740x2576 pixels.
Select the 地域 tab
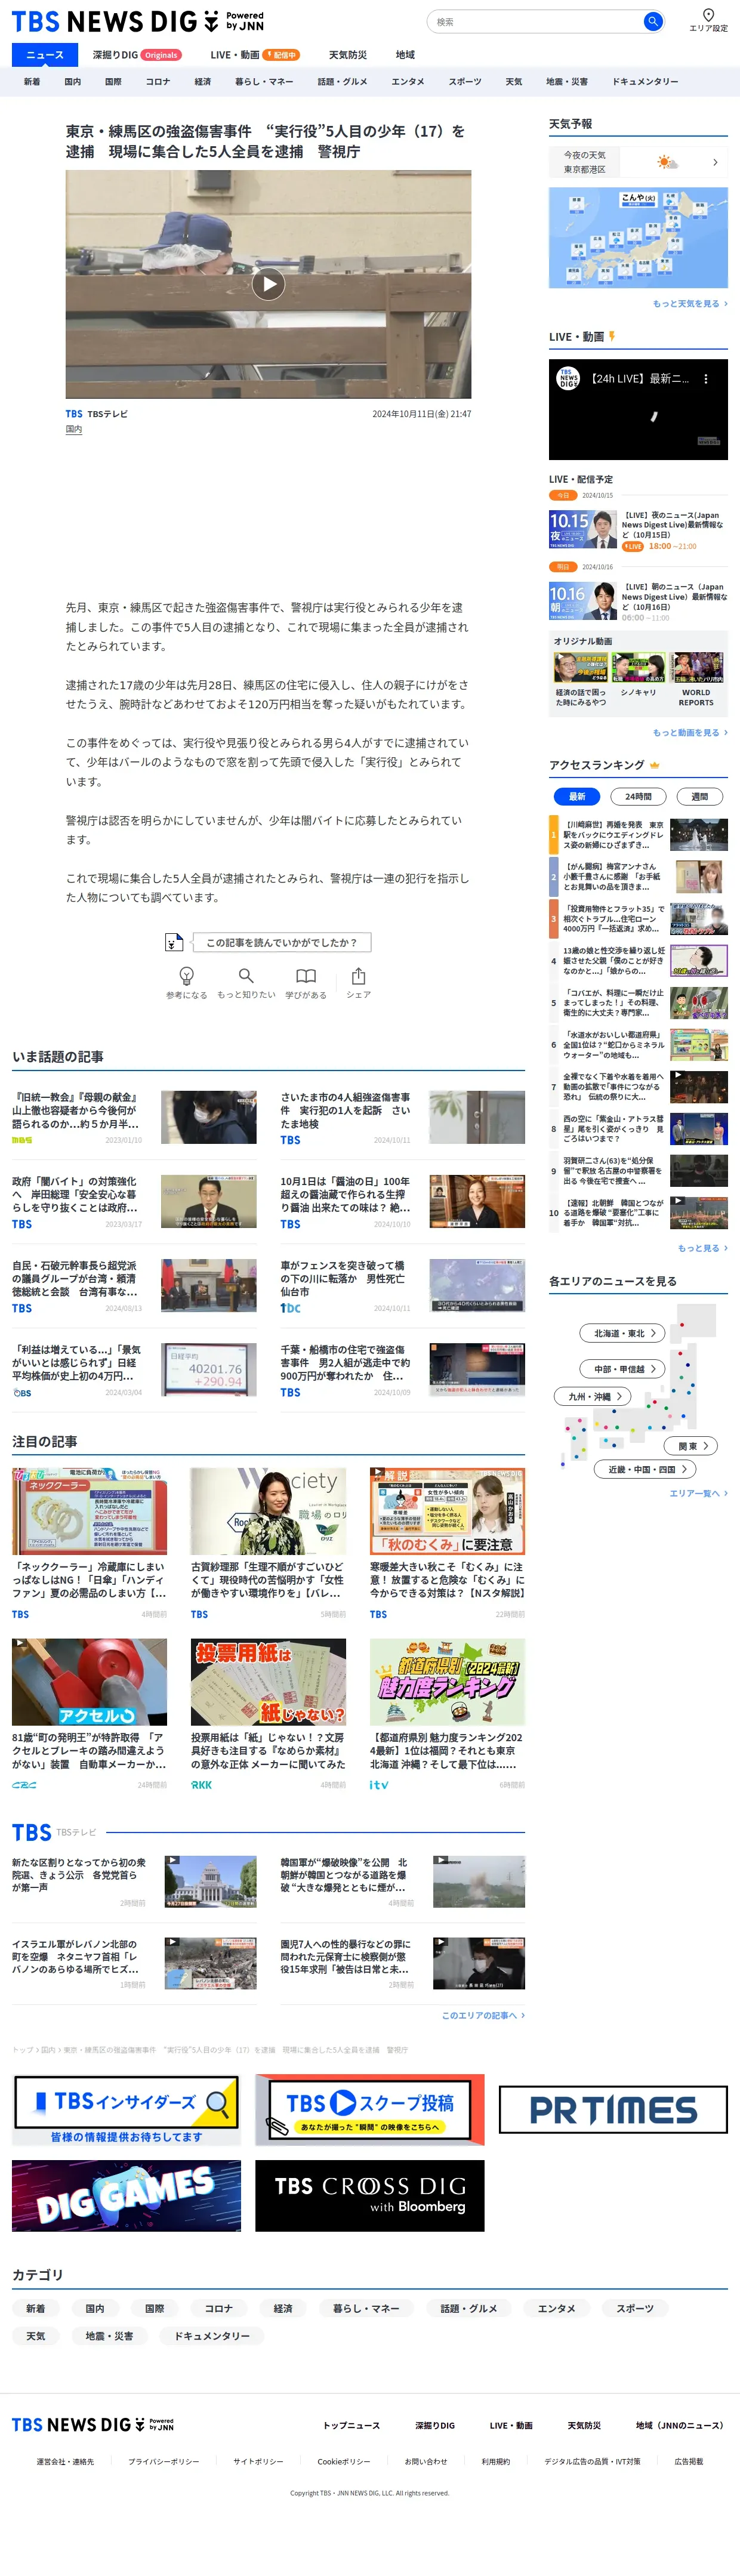(405, 55)
